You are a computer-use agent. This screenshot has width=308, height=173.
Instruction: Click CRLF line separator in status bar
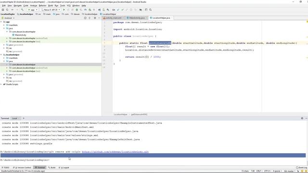259,171
